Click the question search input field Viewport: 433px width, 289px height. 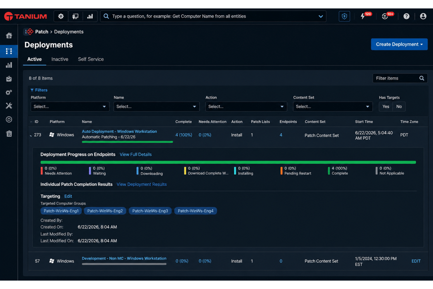[214, 16]
